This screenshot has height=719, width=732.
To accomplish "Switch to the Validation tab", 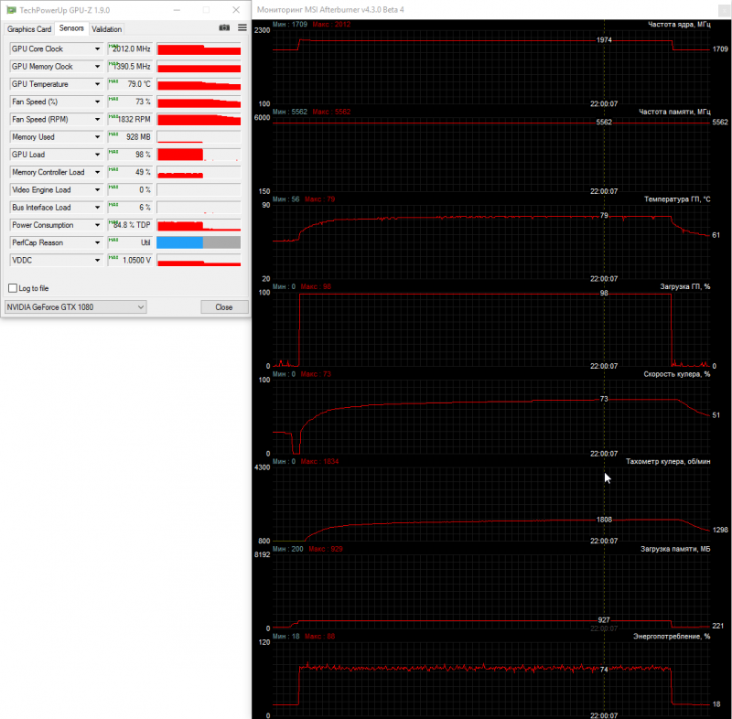I will tap(106, 29).
